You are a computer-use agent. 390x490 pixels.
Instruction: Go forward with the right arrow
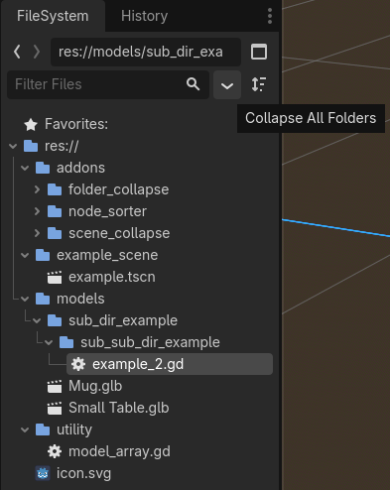click(x=37, y=52)
